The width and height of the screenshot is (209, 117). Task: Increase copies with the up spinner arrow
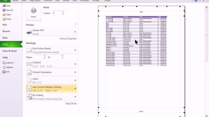click(x=63, y=12)
